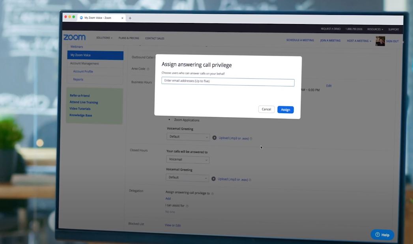Click the Add delegation link
Viewport: 413px width, 244px height.
coord(168,198)
